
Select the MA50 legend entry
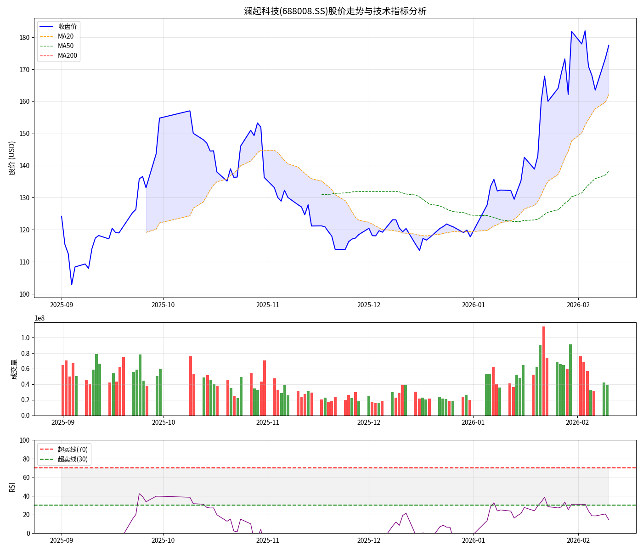pyautogui.click(x=65, y=46)
